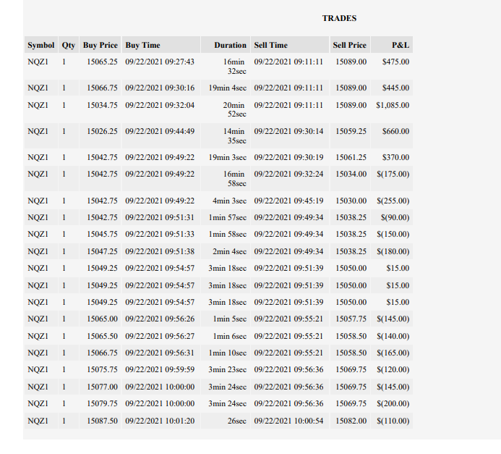
Task: Click the 26sec duration cell
Action: 226,421
